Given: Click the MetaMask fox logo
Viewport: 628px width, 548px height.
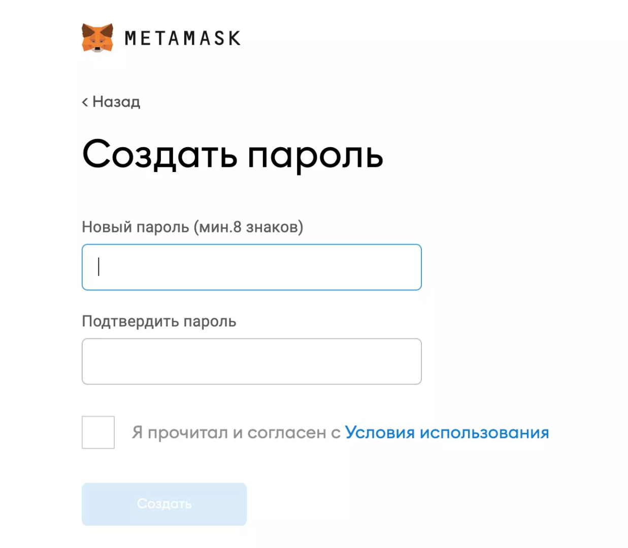Looking at the screenshot, I should pos(97,38).
